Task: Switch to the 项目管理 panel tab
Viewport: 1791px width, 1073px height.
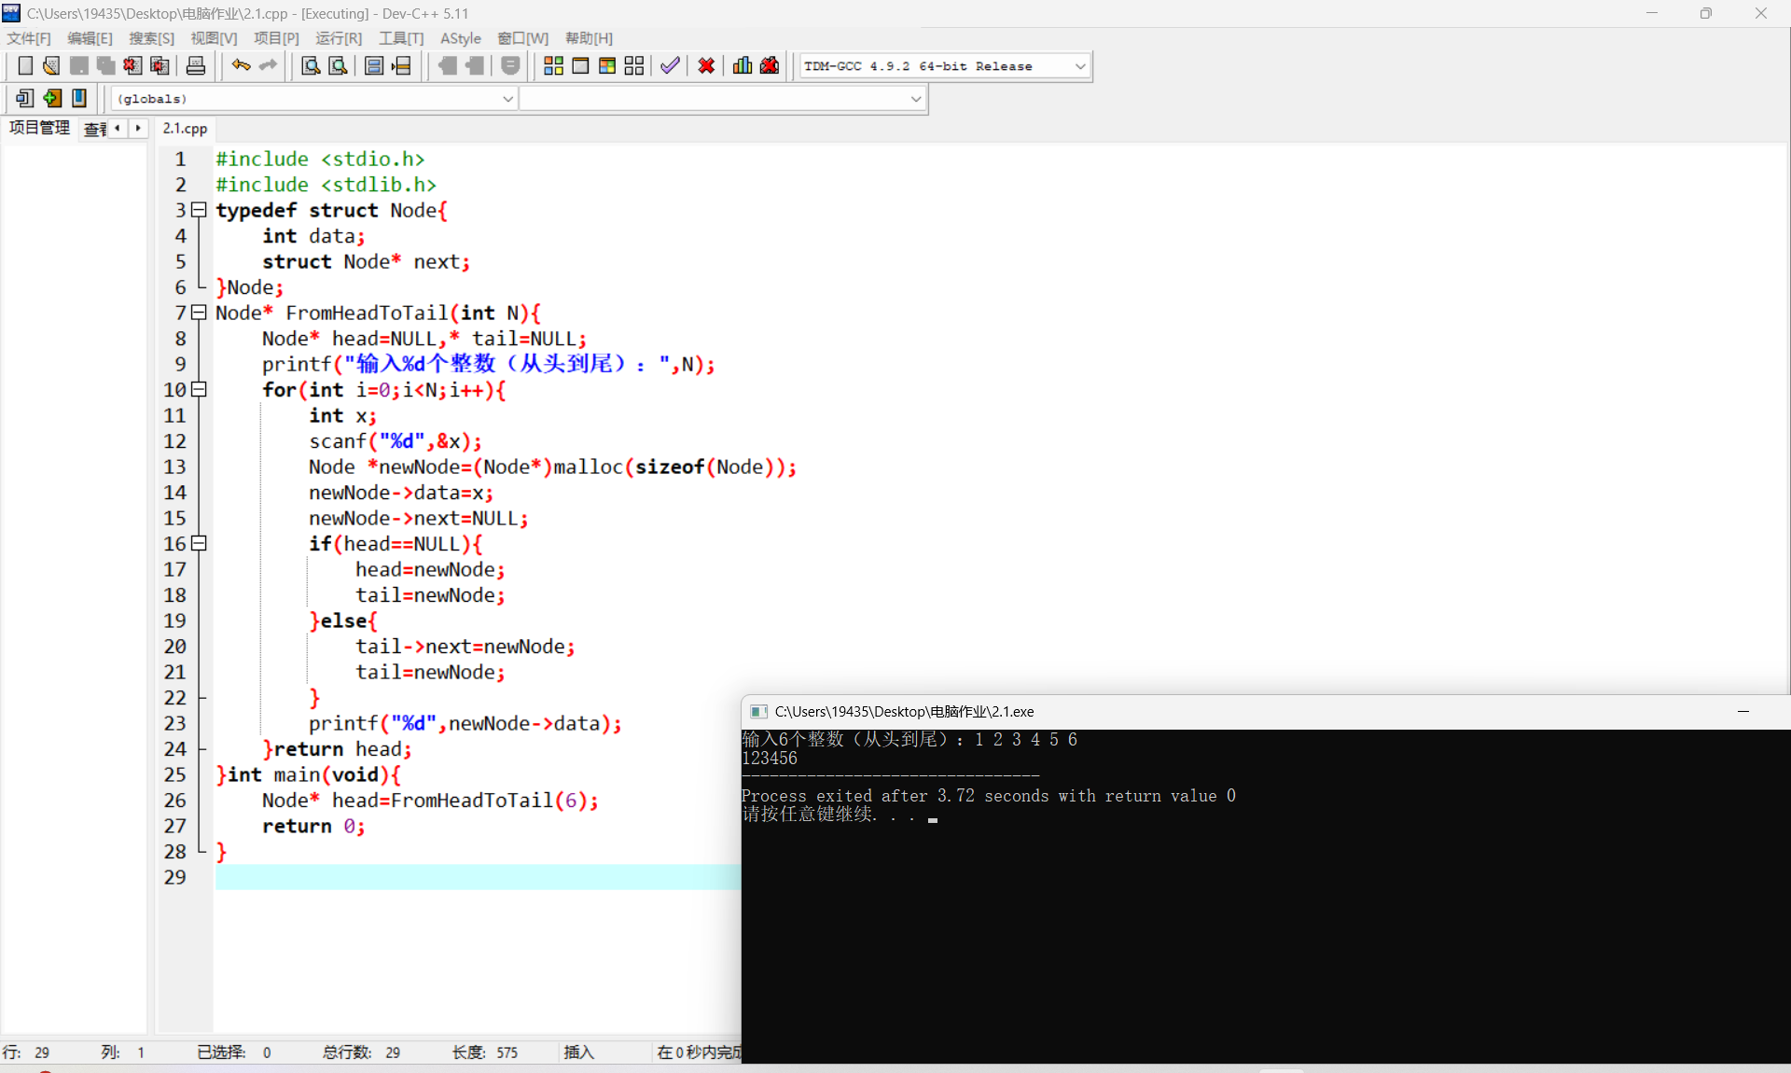Action: point(39,128)
